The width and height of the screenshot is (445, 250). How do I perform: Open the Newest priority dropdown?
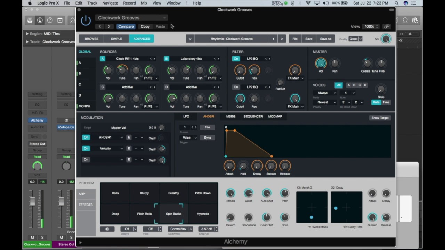click(325, 102)
